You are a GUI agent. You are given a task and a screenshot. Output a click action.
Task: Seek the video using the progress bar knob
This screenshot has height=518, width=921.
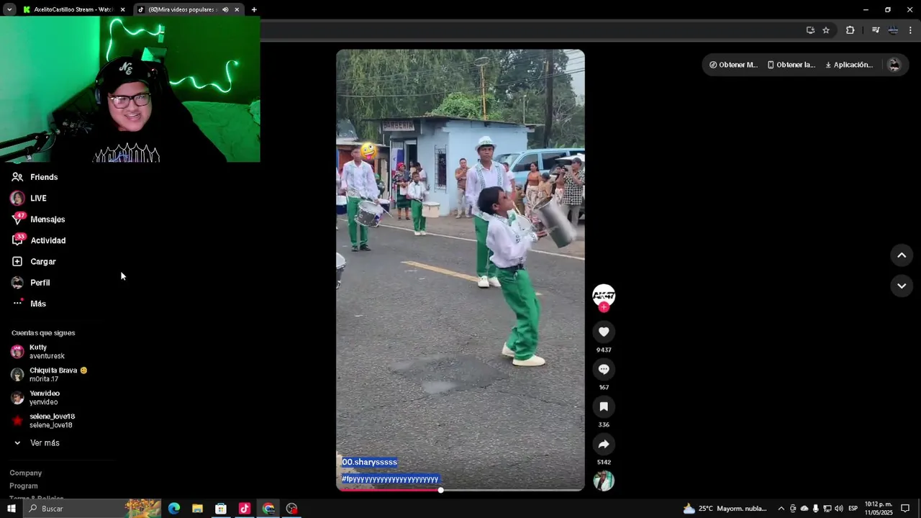(440, 490)
